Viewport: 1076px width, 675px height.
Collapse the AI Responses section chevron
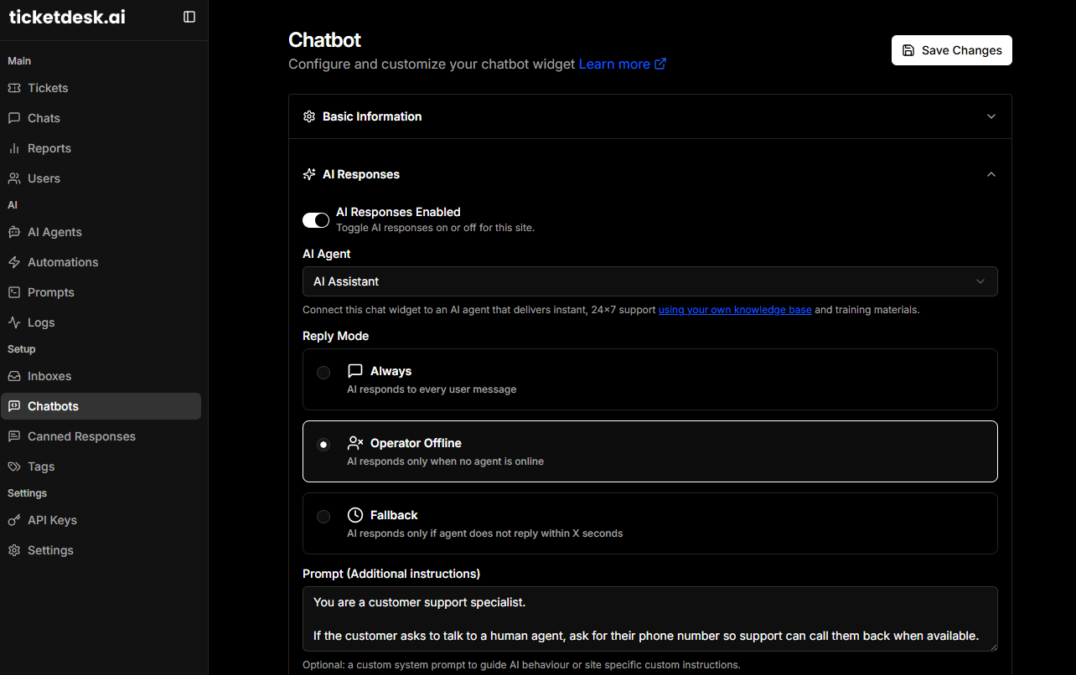coord(991,174)
